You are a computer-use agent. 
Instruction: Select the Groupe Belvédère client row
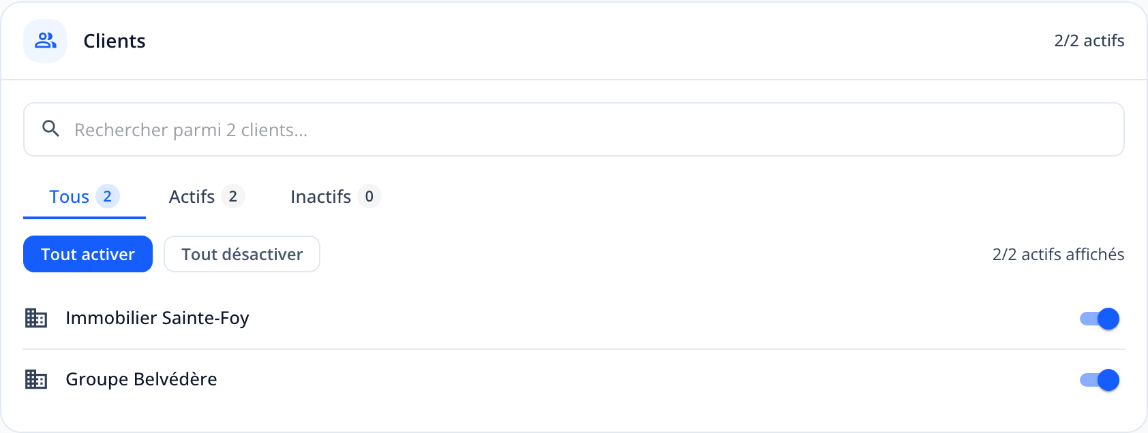click(574, 379)
